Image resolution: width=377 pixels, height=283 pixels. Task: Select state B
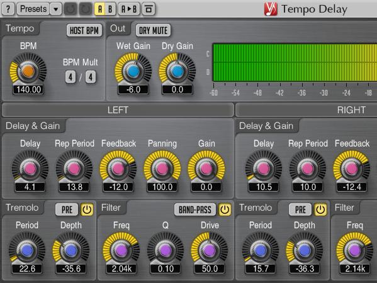[x=110, y=9]
